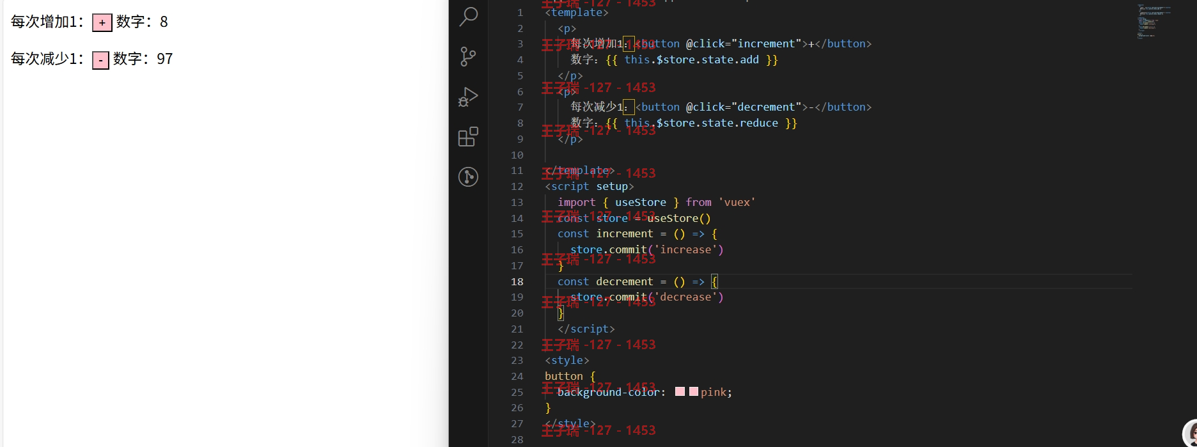Image resolution: width=1197 pixels, height=447 pixels.
Task: Click 'this.$store.state.reduce' in the code
Action: coord(701,123)
